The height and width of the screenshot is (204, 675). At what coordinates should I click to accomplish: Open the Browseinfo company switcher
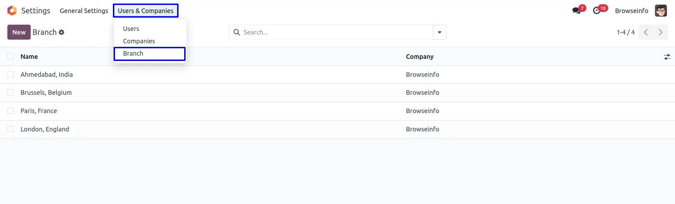click(x=631, y=11)
